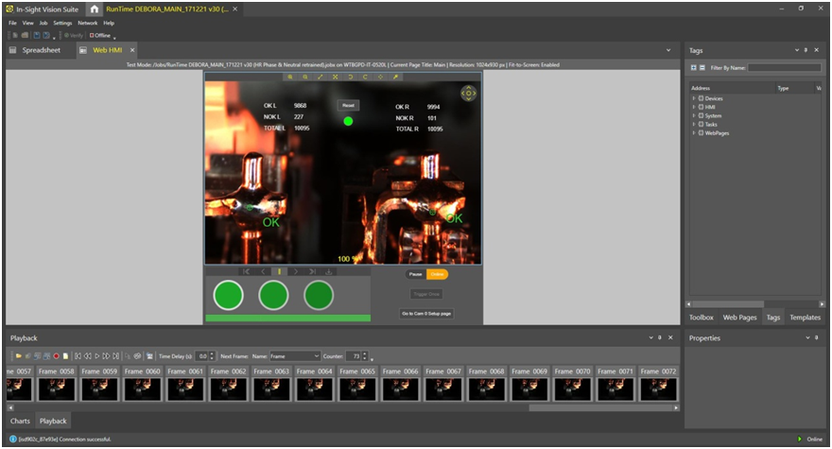Expand the WebPages tree node
832x449 pixels.
click(x=694, y=132)
